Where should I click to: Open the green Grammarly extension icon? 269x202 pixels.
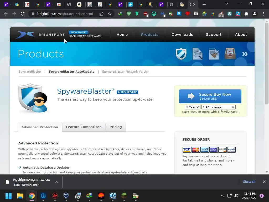154,14
